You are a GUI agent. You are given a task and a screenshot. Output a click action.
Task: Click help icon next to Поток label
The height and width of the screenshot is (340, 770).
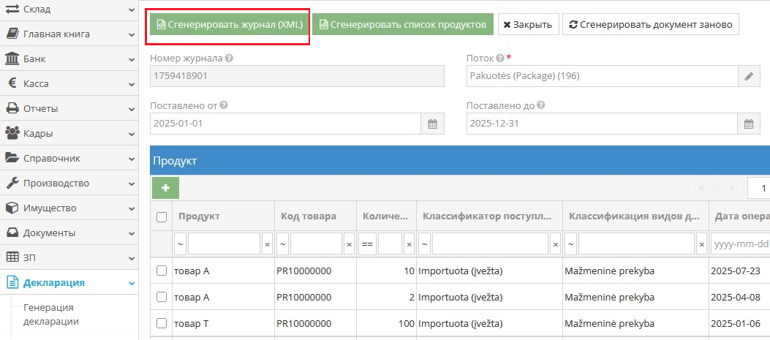tap(499, 58)
